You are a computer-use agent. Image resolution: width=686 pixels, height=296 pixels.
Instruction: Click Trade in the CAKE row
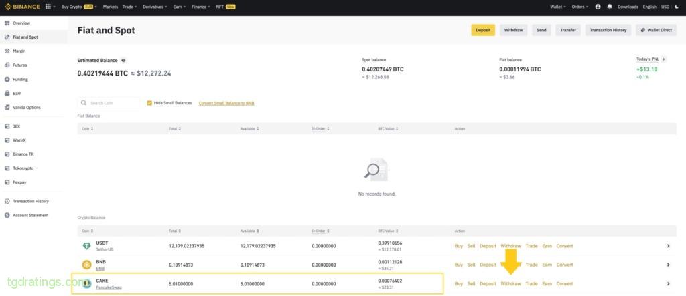pyautogui.click(x=531, y=284)
